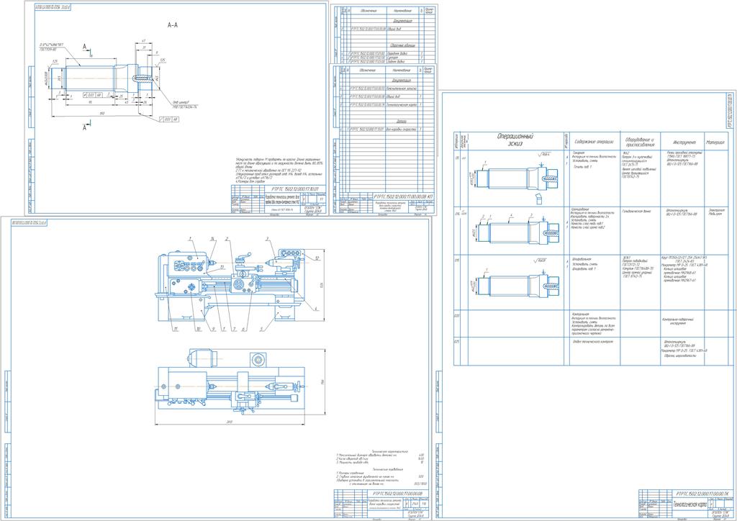The height and width of the screenshot is (521, 737).
Task: Click the runout tolerance frame below the shaft
Action: pyautogui.click(x=169, y=119)
